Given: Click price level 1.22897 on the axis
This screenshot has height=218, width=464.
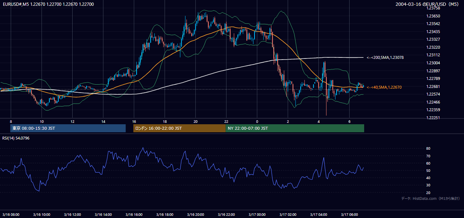Looking at the screenshot, I should pos(433,70).
